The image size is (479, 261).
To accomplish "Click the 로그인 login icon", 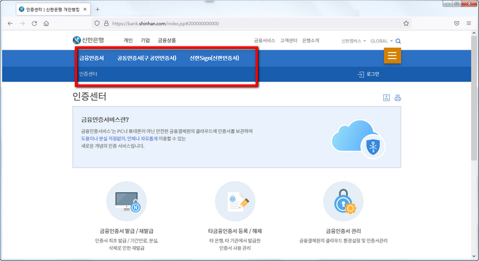I will 361,74.
